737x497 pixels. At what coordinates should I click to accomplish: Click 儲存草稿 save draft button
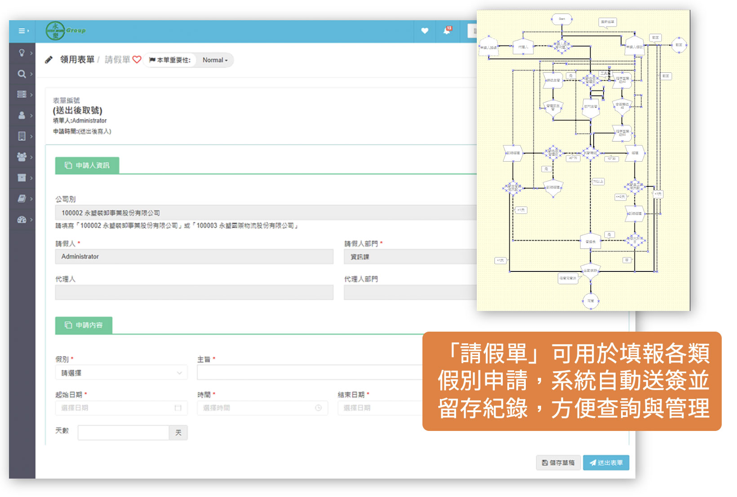(558, 463)
